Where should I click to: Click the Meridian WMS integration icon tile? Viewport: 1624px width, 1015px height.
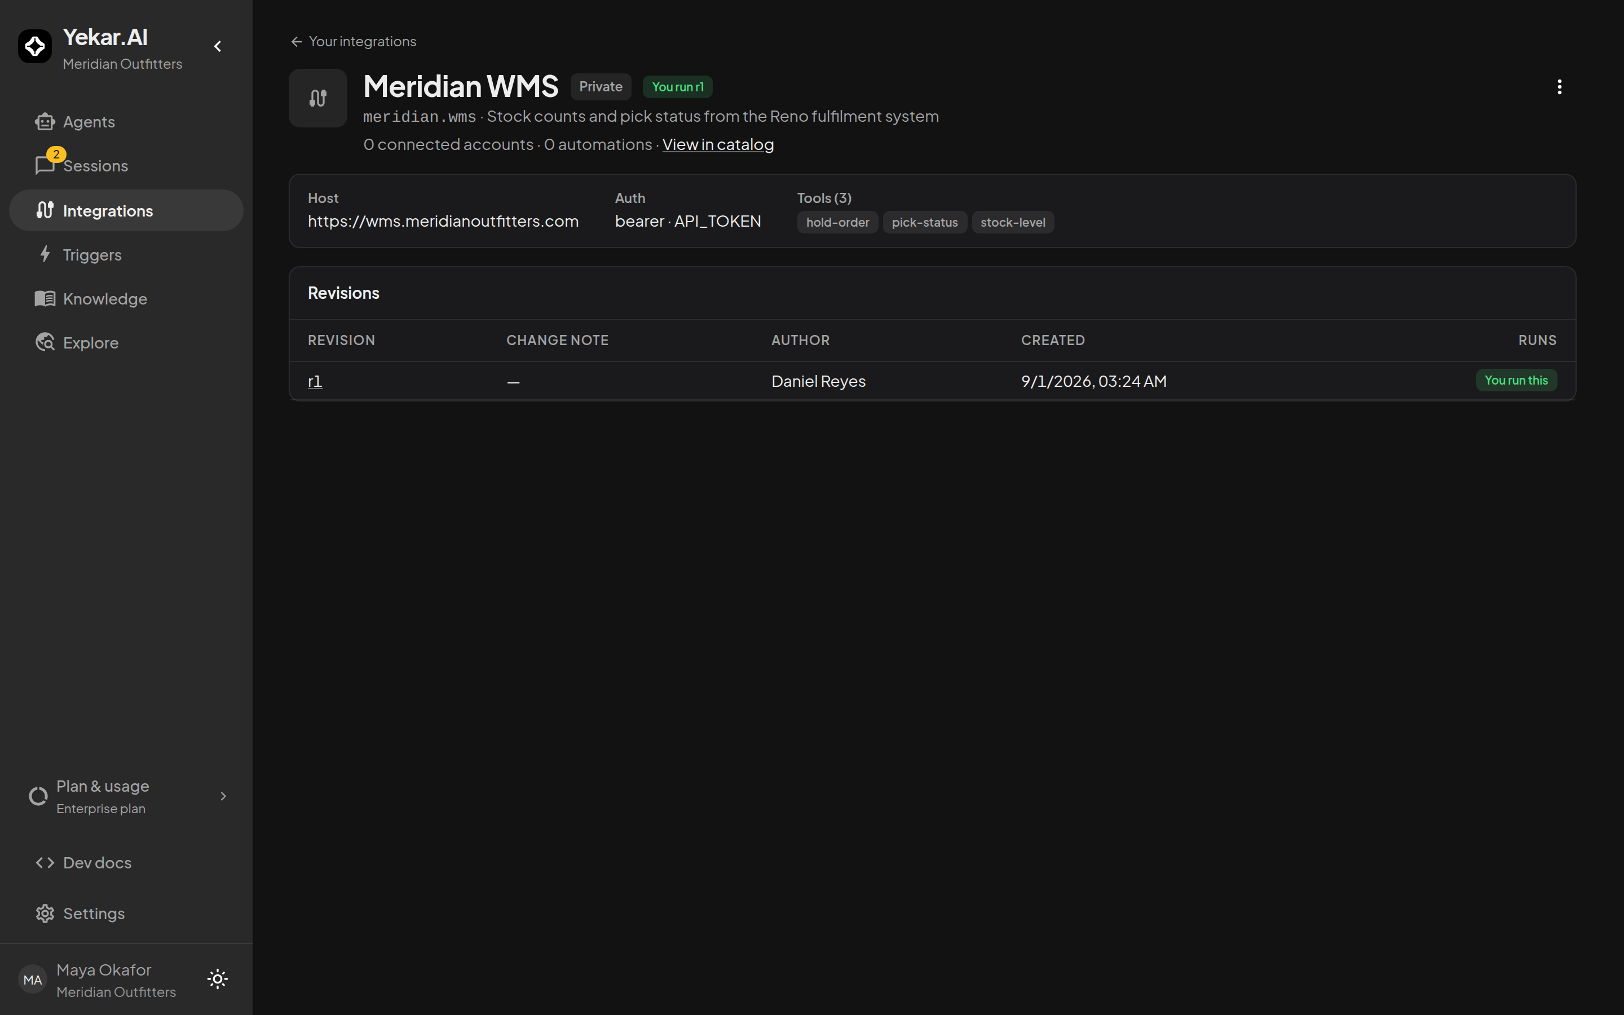318,98
